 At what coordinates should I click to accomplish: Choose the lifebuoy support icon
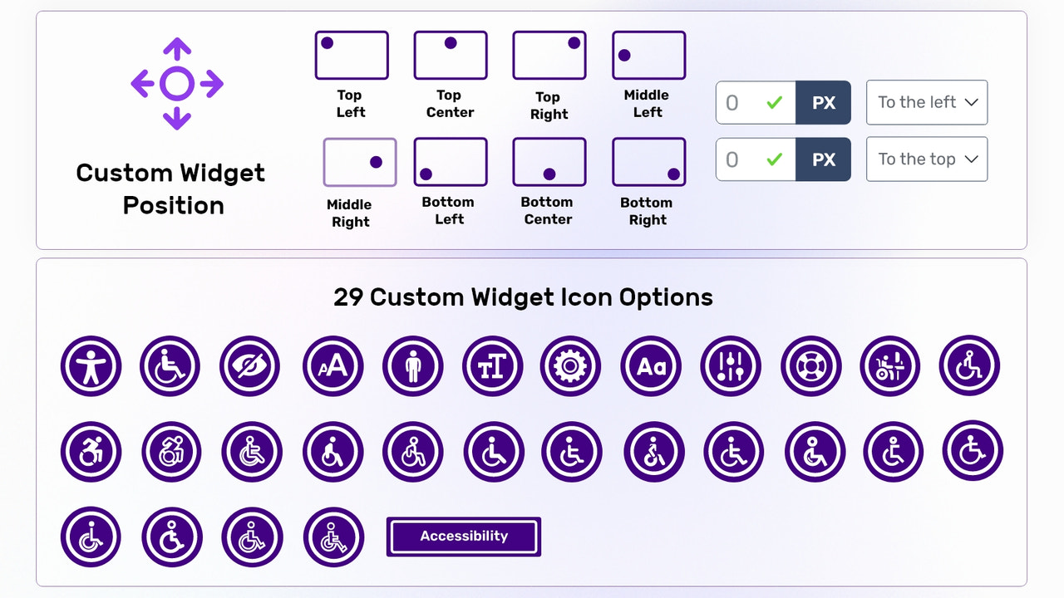(x=810, y=365)
